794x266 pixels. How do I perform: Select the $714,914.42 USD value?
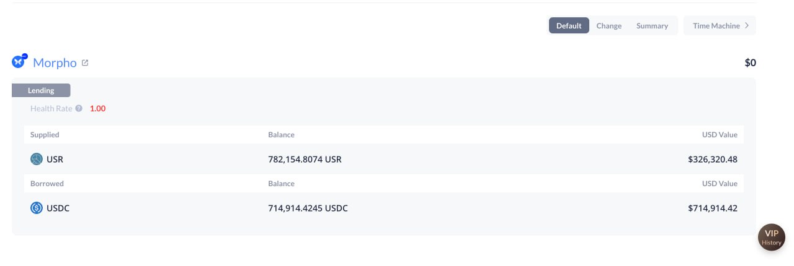point(713,208)
